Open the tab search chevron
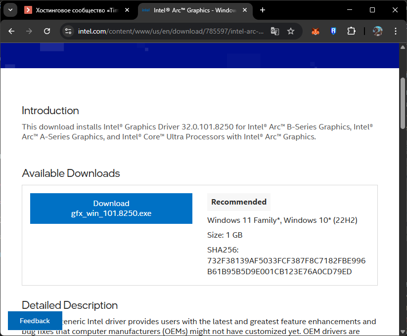The image size is (407, 336). point(10,10)
